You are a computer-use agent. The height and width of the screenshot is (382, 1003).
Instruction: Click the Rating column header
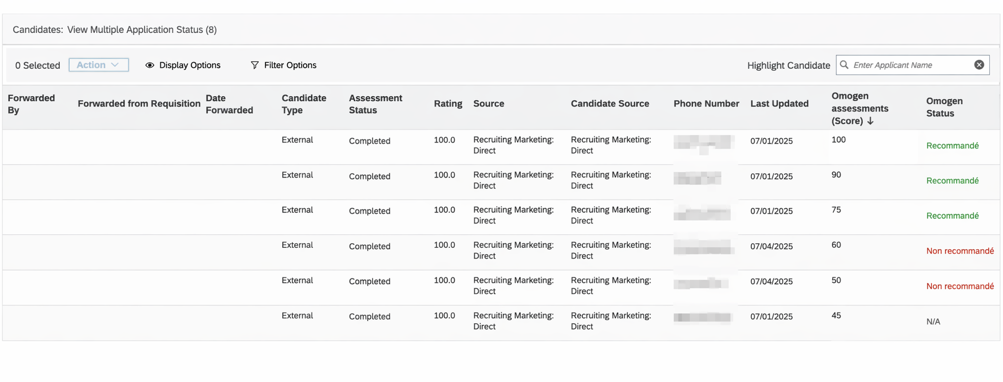pyautogui.click(x=448, y=103)
